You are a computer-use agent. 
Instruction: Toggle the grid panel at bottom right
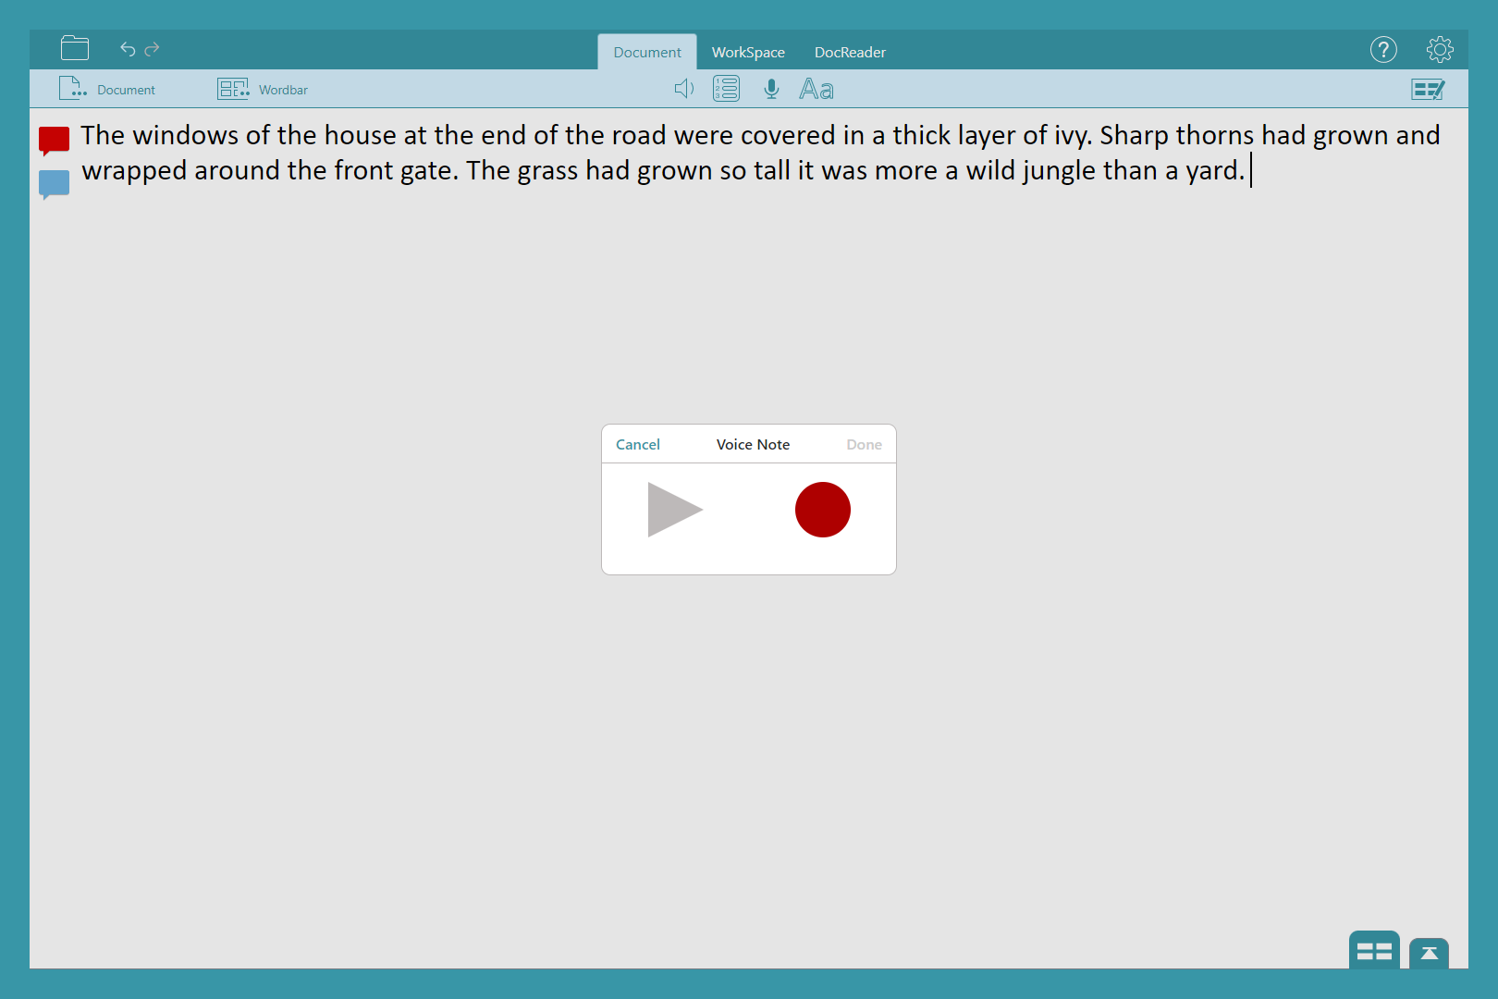[x=1374, y=951]
